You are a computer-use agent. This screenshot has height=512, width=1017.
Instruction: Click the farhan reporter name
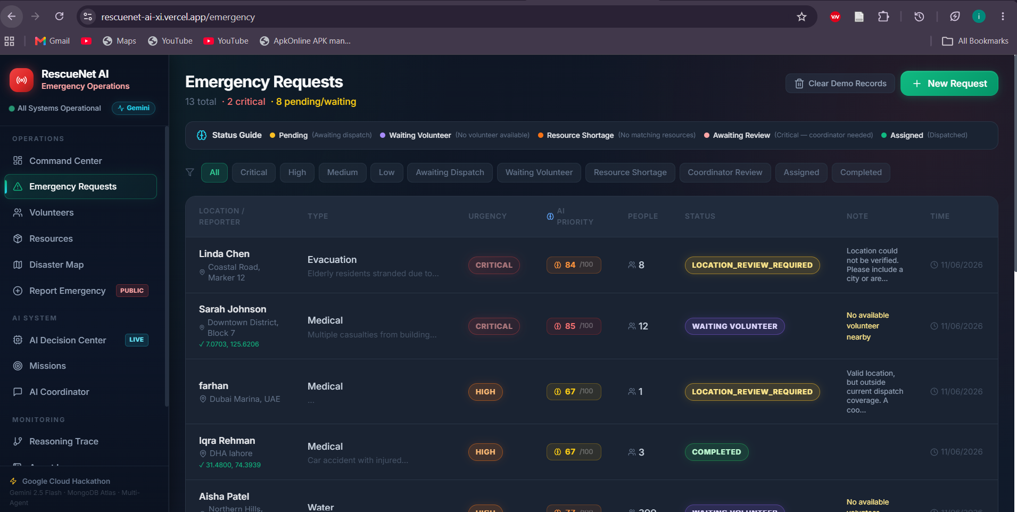213,386
